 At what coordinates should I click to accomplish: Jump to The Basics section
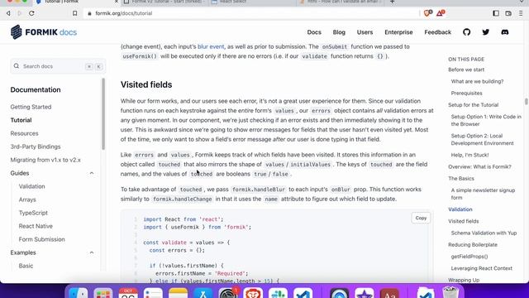461,179
